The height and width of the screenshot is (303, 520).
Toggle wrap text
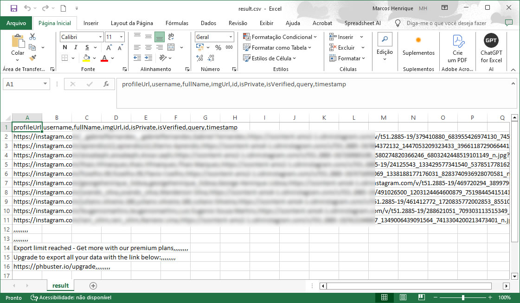coord(171,37)
